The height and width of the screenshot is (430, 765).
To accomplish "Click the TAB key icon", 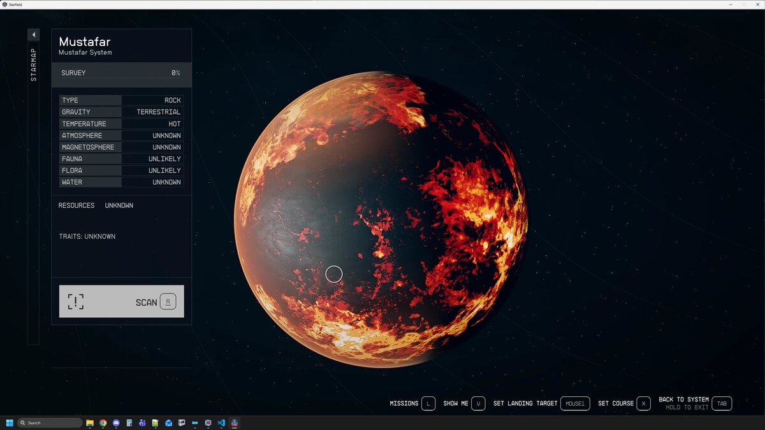I will point(722,404).
